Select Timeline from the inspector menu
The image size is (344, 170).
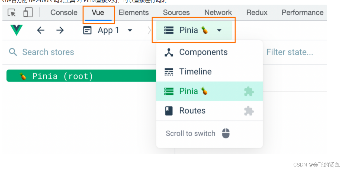[195, 71]
